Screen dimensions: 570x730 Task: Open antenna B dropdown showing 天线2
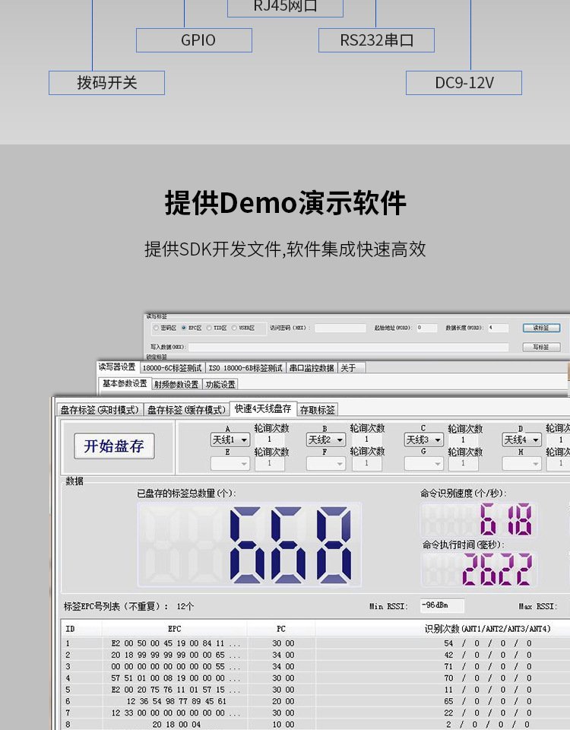pos(326,440)
